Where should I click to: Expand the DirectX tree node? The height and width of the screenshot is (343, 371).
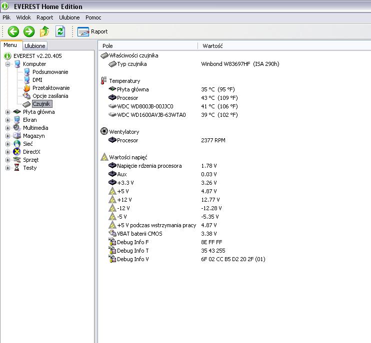(8, 152)
